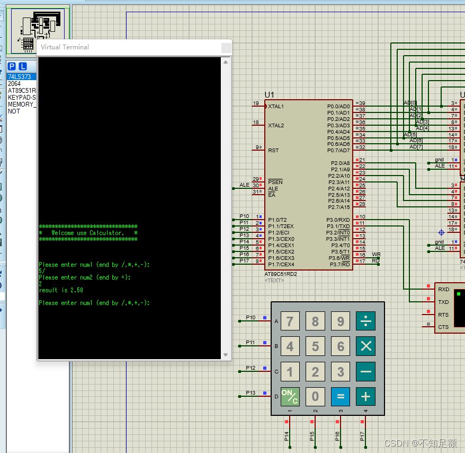Click the 'result is 2.50' terminal line
The height and width of the screenshot is (453, 465).
pos(61,290)
